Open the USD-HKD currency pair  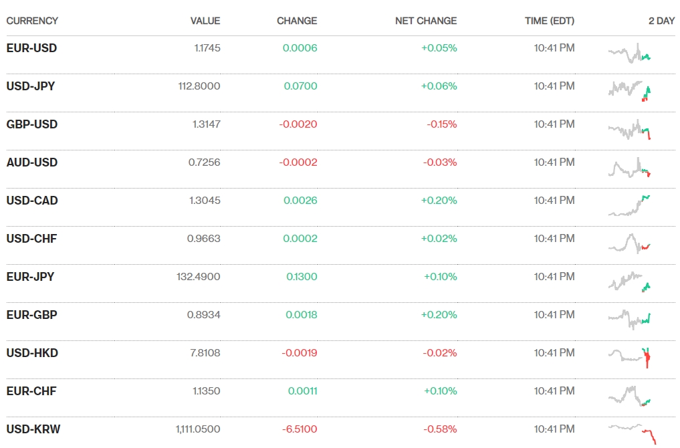click(32, 353)
